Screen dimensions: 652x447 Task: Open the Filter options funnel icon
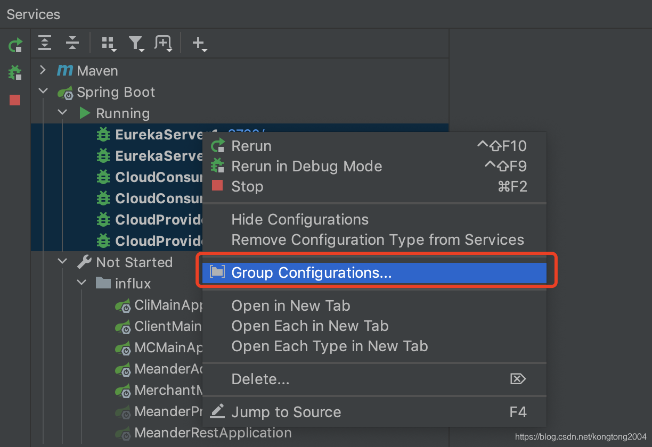[x=136, y=43]
